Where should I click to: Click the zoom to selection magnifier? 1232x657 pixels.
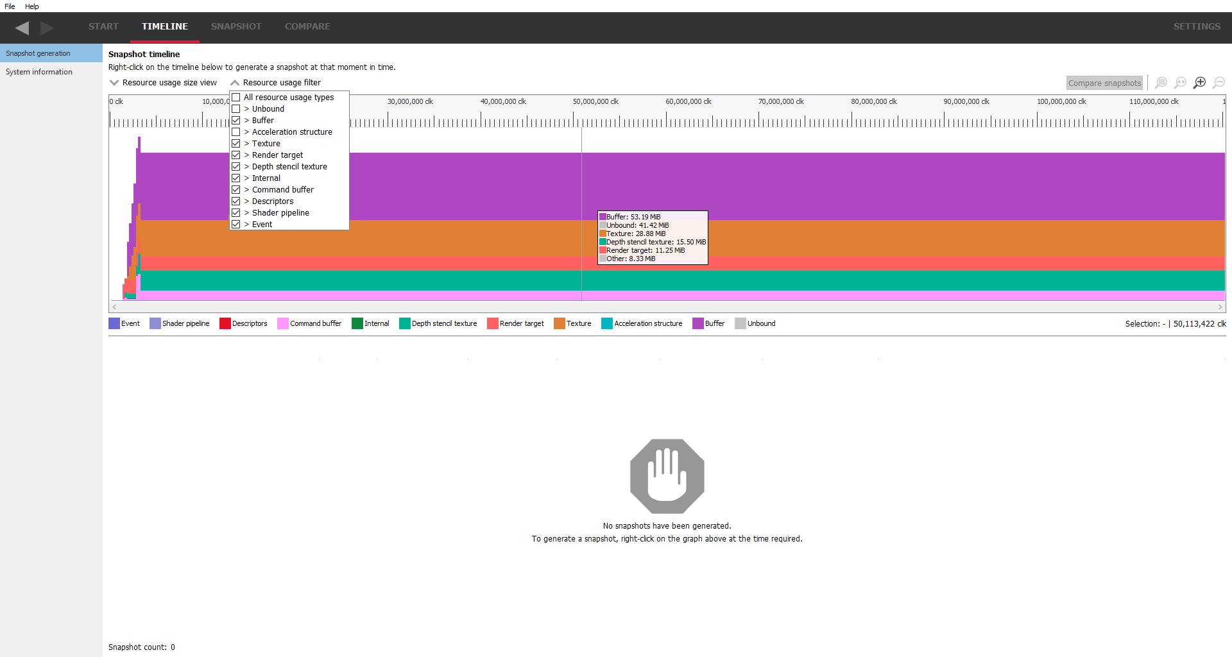[1161, 83]
